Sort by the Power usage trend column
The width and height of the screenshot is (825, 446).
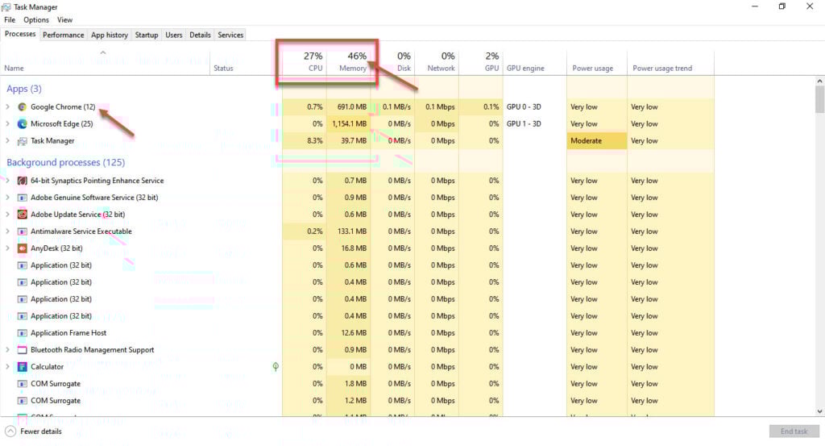[x=670, y=62]
